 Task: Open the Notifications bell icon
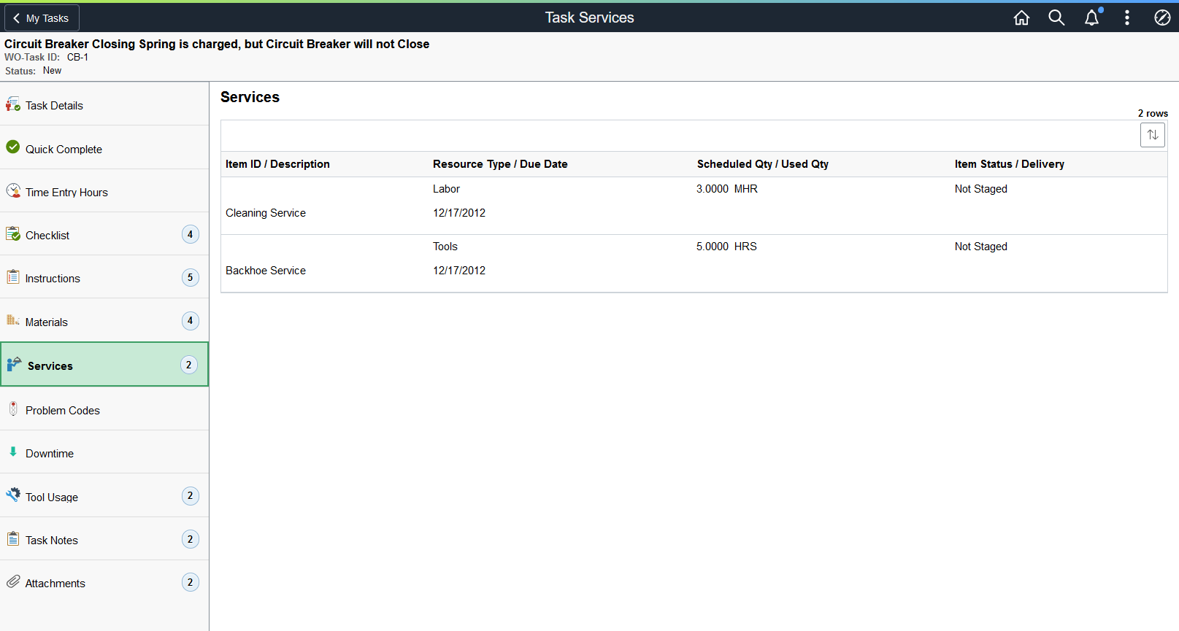point(1092,18)
